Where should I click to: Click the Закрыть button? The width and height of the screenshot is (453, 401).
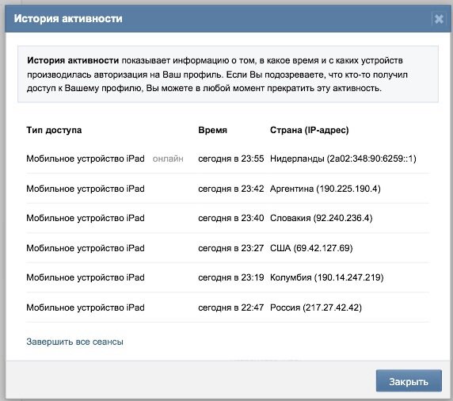pos(409,380)
